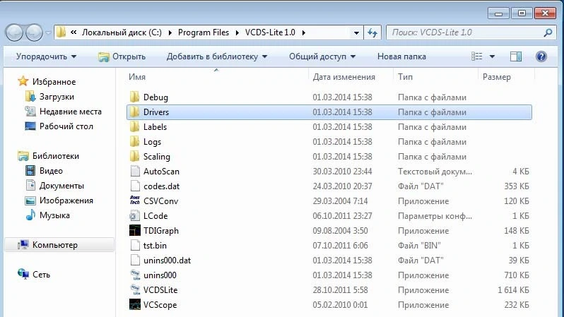Viewport: 564px width, 317px height.
Task: Select the LCode configuration file icon
Action: (x=134, y=215)
